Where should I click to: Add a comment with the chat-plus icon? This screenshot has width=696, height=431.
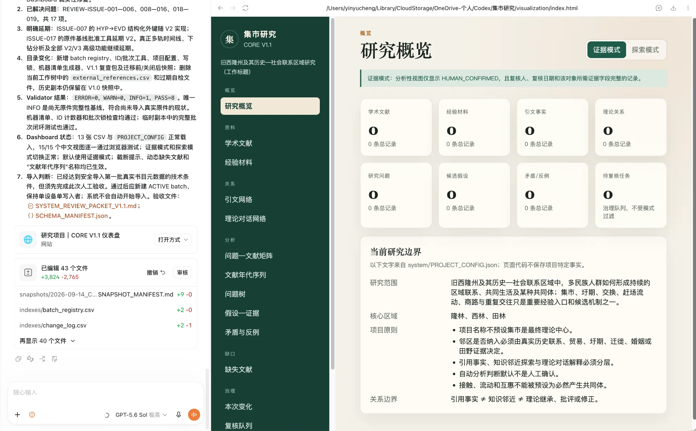pos(659,8)
